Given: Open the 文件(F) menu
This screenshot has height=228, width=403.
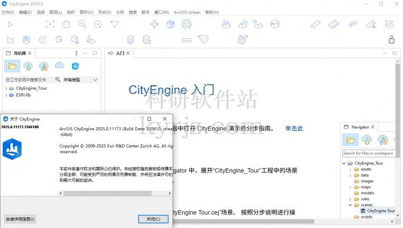Looking at the screenshot, I should (x=8, y=12).
